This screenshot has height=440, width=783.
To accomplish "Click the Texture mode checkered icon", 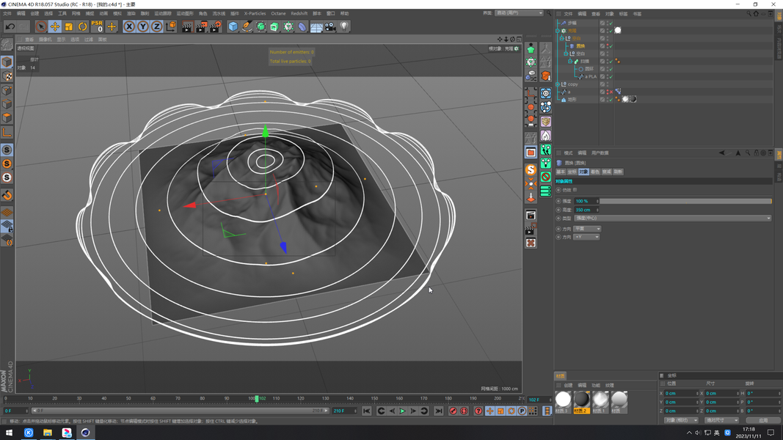I will click(x=7, y=76).
